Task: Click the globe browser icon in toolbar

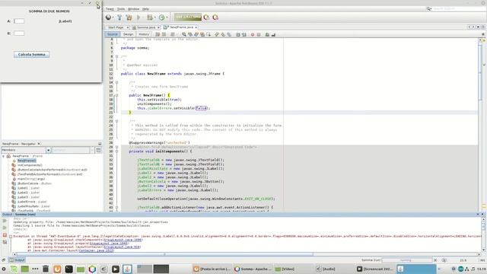Action: pyautogui.click(x=108, y=18)
